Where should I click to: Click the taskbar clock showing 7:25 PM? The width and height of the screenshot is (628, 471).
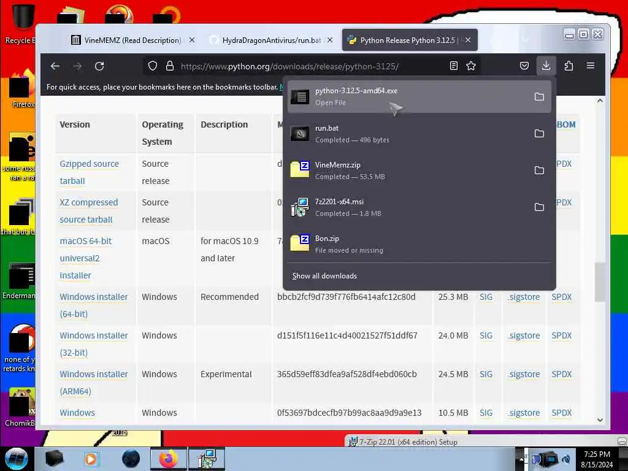pyautogui.click(x=597, y=459)
